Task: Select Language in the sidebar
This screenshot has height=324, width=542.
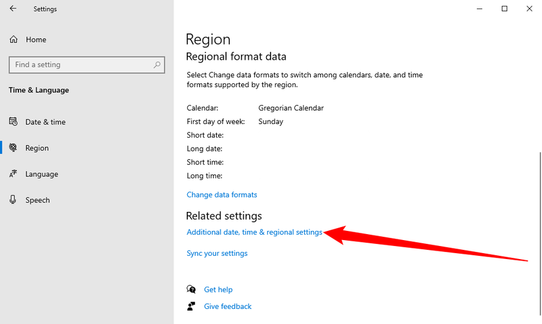Action: [41, 174]
